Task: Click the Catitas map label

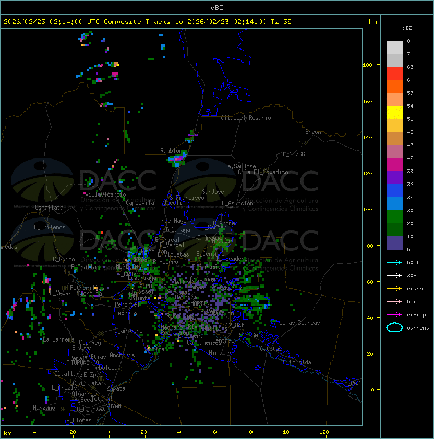Action: pyautogui.click(x=271, y=349)
